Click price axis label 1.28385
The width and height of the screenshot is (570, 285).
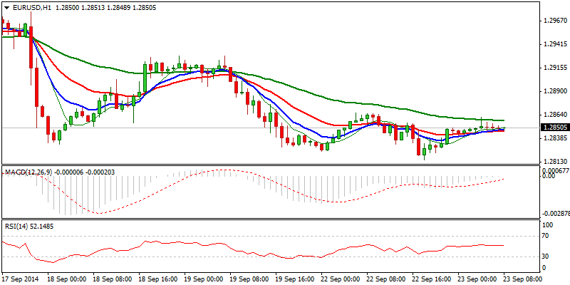click(554, 138)
